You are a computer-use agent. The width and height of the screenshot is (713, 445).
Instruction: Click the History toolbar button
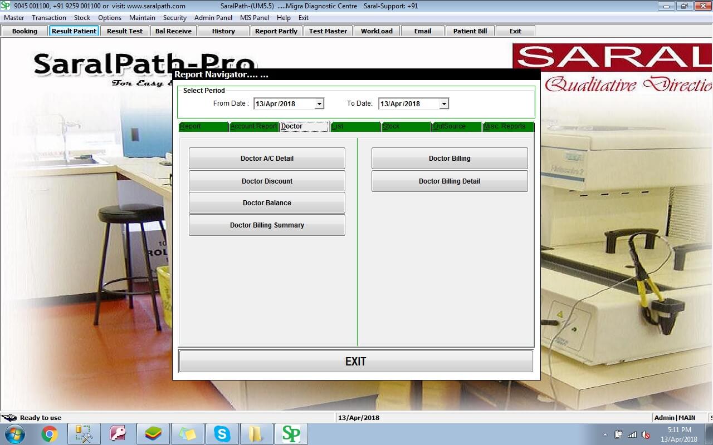[x=223, y=31]
